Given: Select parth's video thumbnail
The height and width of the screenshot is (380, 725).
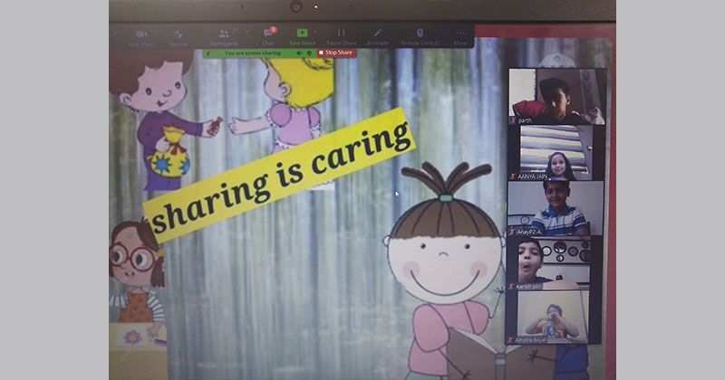Looking at the screenshot, I should (556, 95).
